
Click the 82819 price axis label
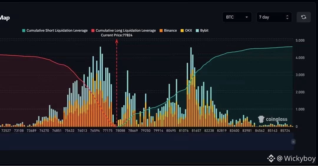coord(222,131)
